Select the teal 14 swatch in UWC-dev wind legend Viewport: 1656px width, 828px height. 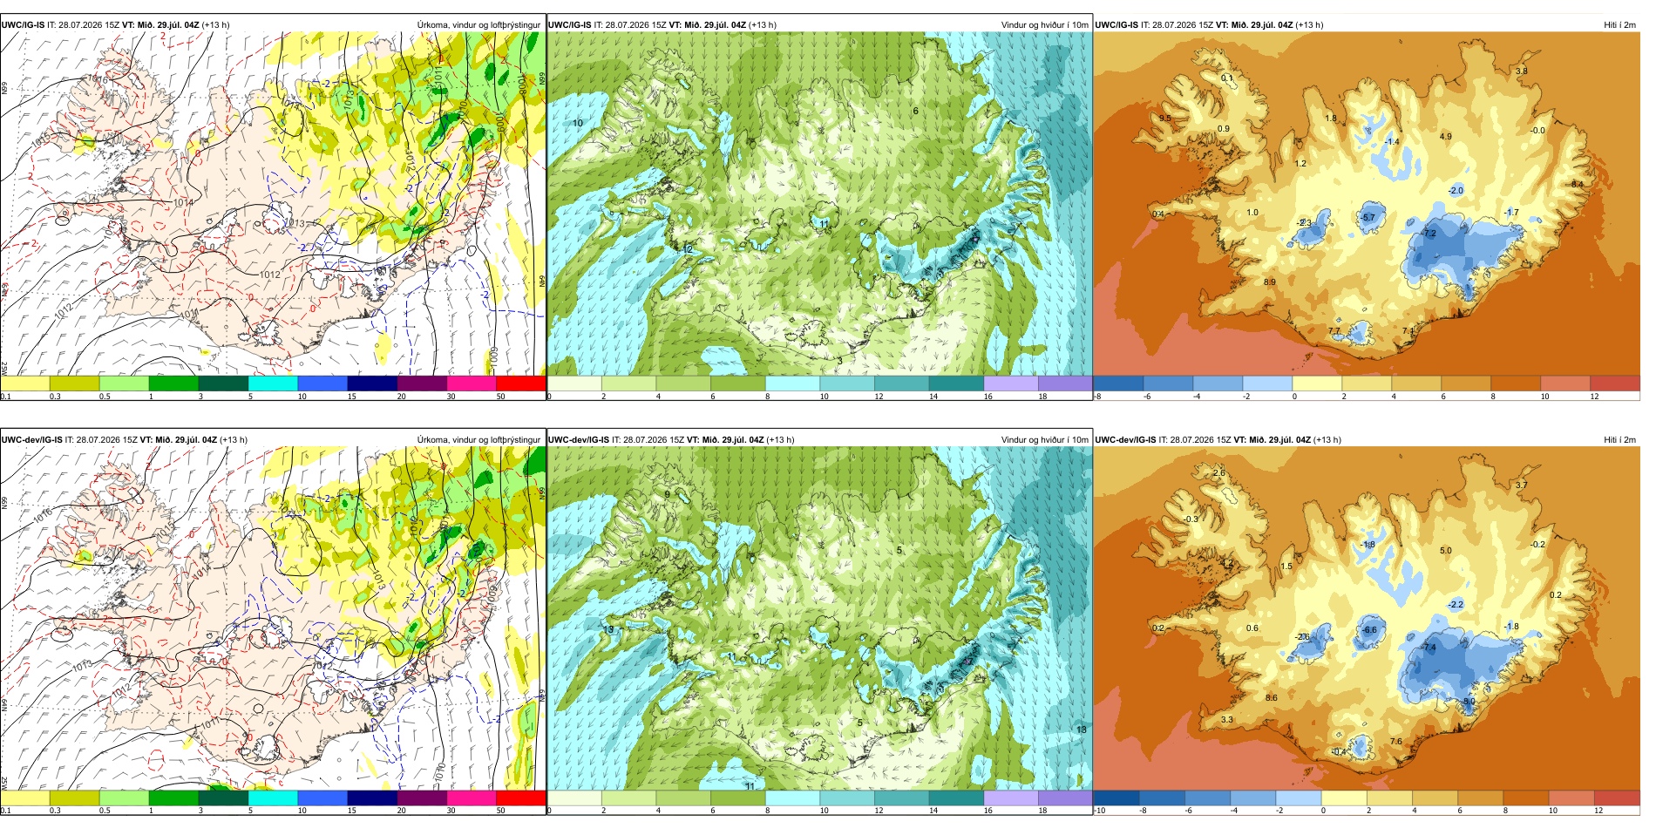coord(956,797)
